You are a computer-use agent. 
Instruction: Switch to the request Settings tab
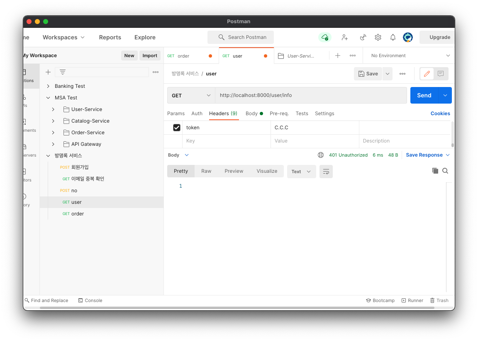(x=324, y=113)
